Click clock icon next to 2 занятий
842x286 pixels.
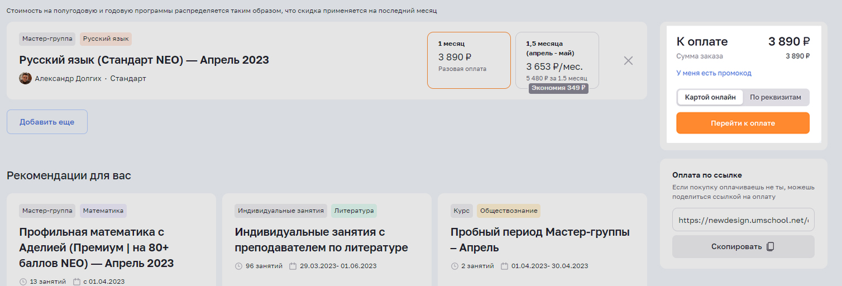coord(455,266)
